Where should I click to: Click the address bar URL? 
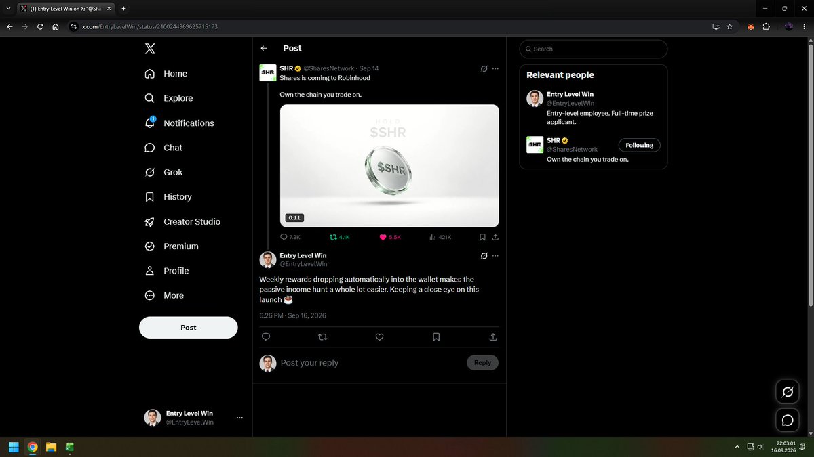[150, 26]
